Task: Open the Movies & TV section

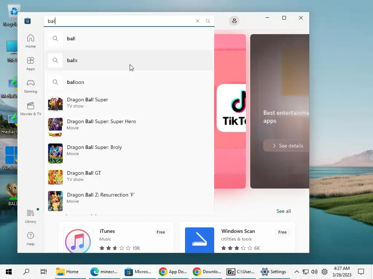Action: [x=31, y=109]
